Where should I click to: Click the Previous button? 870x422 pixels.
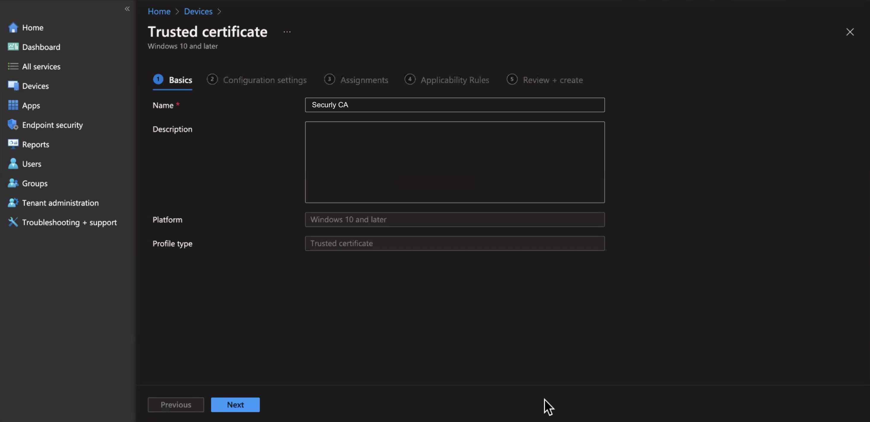tap(176, 405)
